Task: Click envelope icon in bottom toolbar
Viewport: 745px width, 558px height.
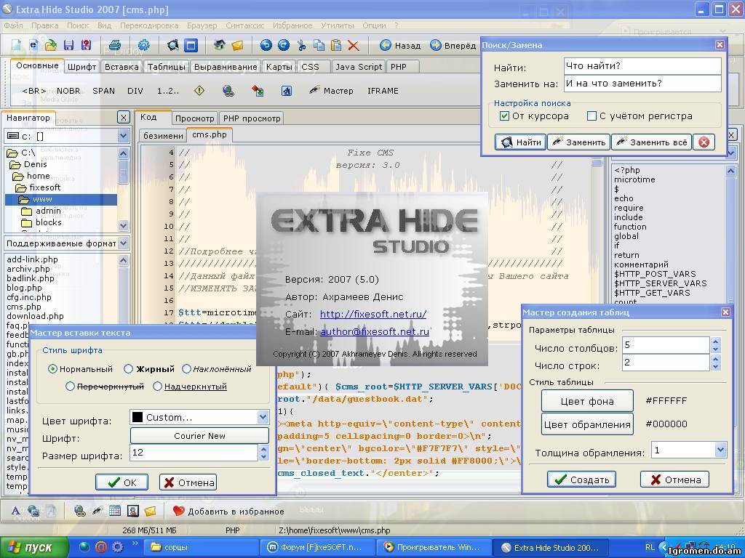Action: (x=150, y=511)
